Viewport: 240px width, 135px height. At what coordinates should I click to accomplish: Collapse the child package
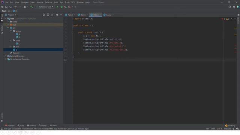11,40
